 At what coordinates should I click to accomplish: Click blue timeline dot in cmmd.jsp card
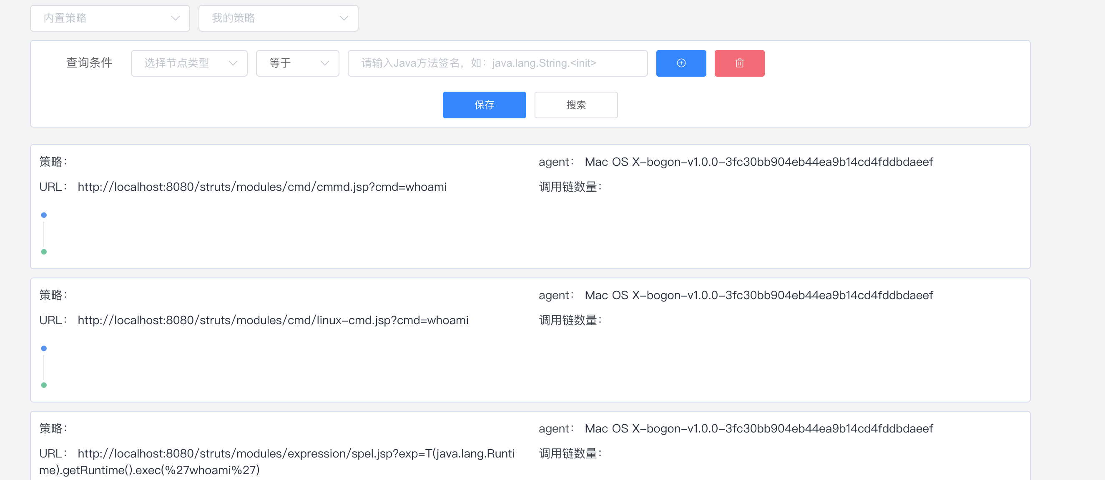[x=44, y=215]
